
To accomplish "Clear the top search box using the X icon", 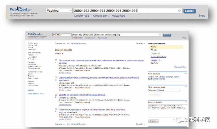I will [179, 11].
